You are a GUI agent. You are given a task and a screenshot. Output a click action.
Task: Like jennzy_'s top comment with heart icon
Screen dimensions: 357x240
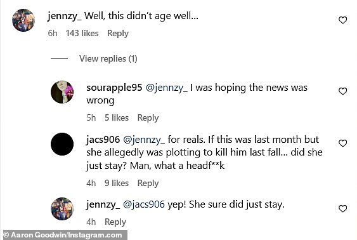pyautogui.click(x=342, y=20)
